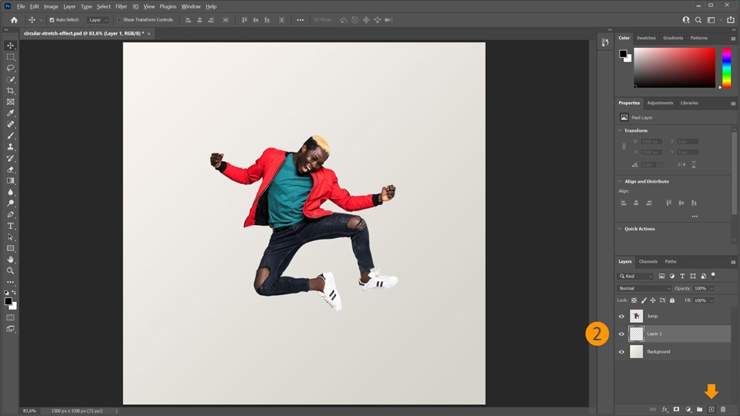This screenshot has height=416, width=740.
Task: Switch to the Channels tab
Action: click(648, 261)
